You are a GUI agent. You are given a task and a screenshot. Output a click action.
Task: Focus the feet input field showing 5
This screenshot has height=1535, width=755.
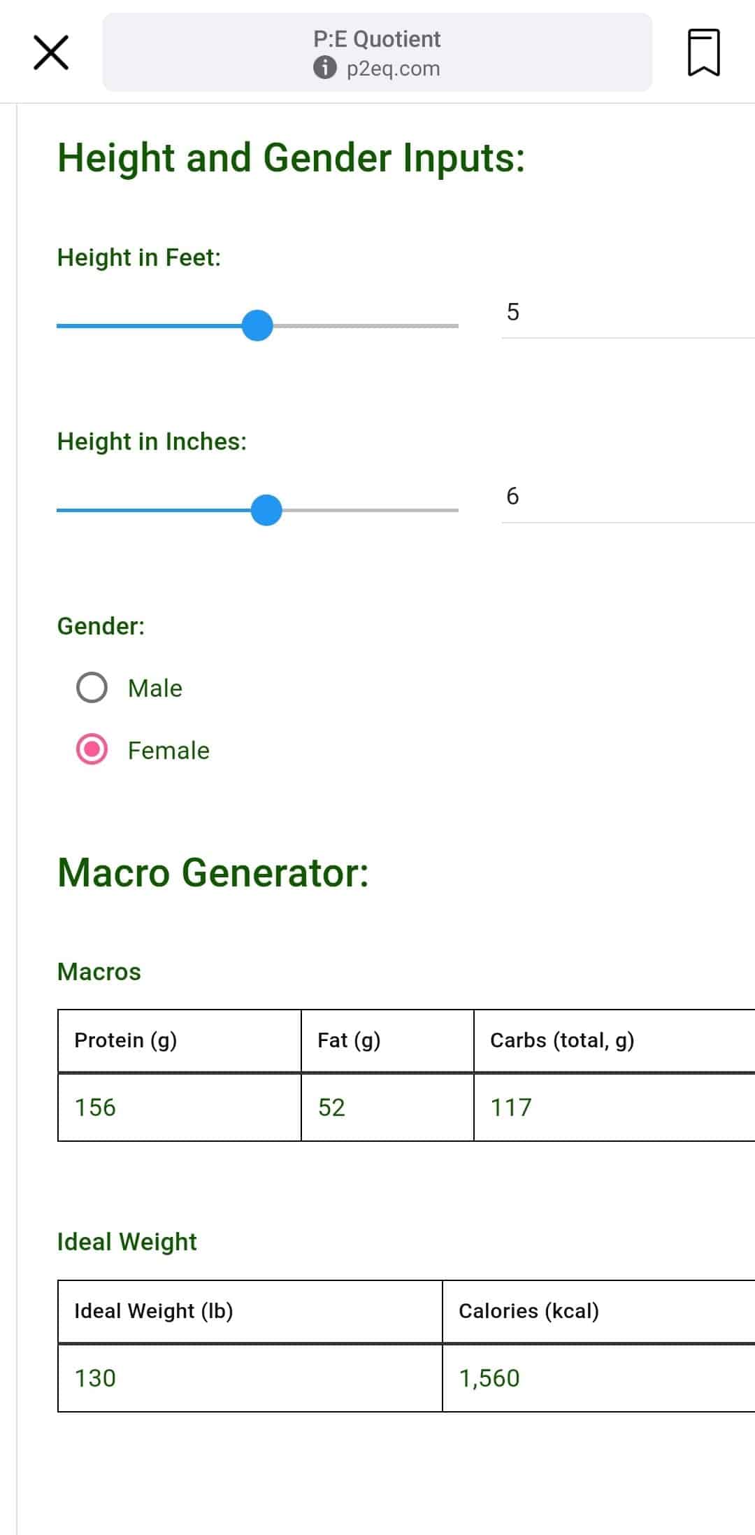(628, 313)
